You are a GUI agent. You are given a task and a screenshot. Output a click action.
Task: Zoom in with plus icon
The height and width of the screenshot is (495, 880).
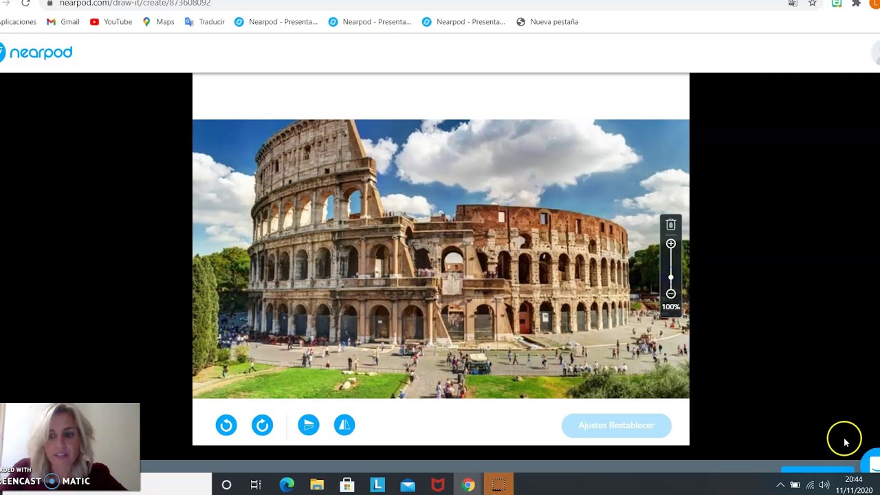[671, 244]
